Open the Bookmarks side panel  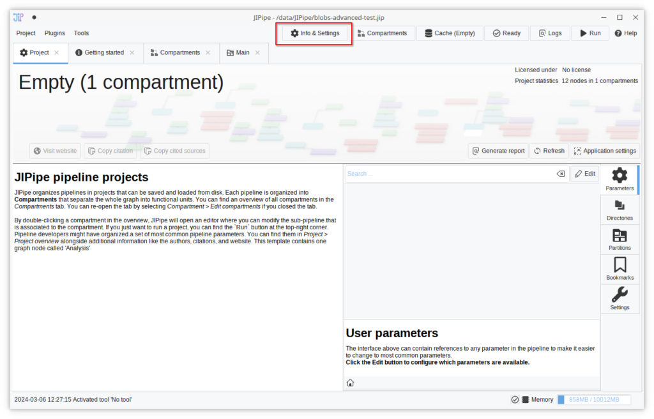point(620,269)
